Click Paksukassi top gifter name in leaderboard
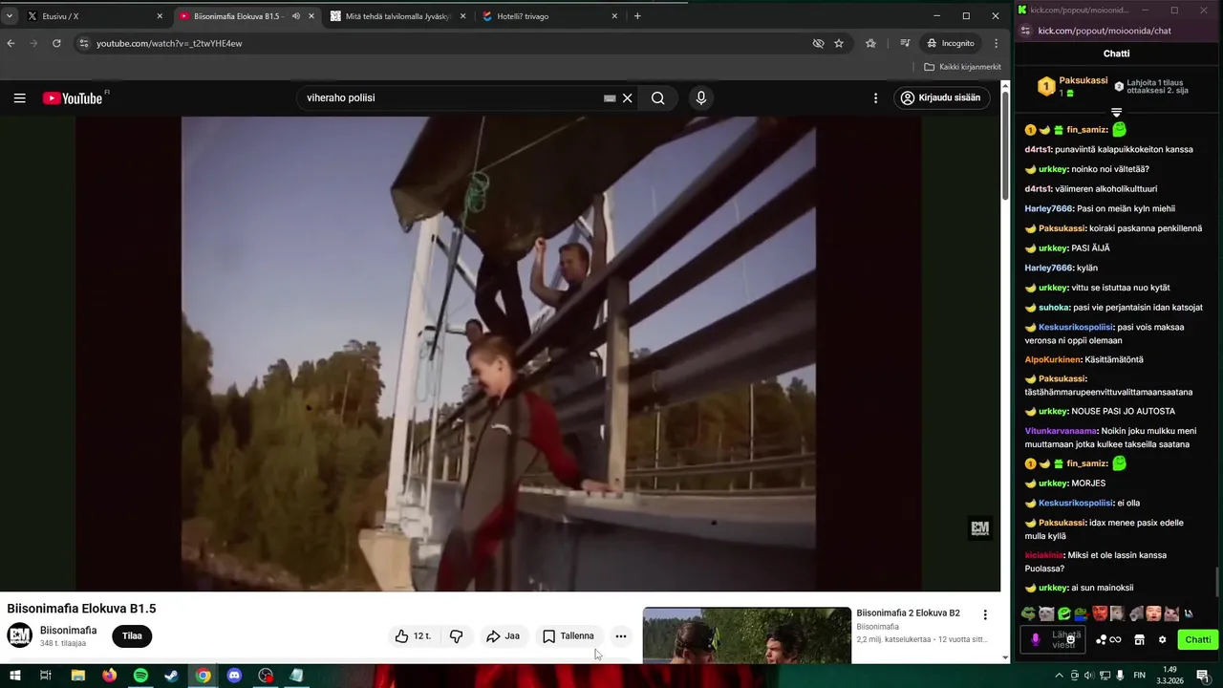 click(x=1084, y=81)
